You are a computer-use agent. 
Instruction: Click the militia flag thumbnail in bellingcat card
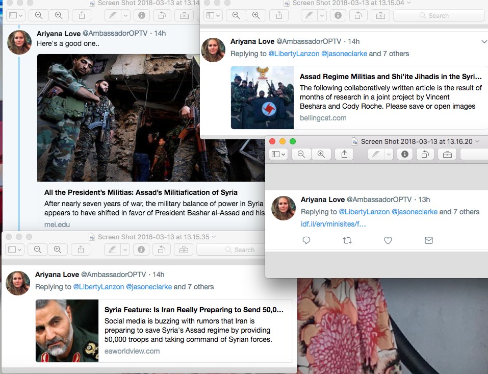tap(263, 97)
